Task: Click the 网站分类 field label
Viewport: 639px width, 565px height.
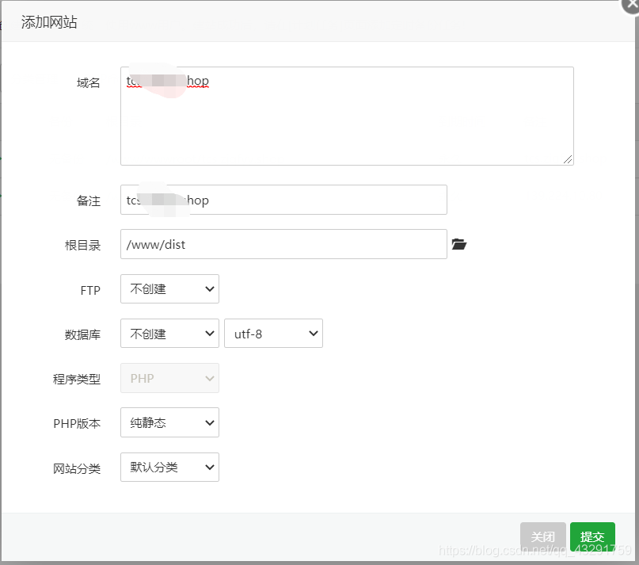Action: click(77, 468)
